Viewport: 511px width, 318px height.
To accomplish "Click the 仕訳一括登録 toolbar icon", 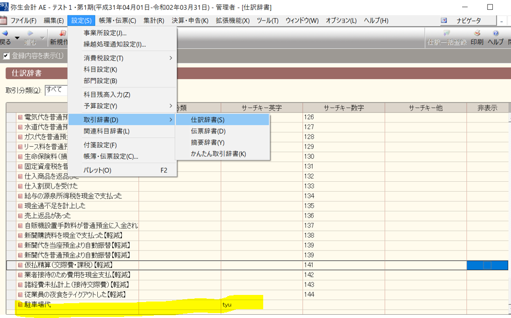I will click(x=447, y=37).
